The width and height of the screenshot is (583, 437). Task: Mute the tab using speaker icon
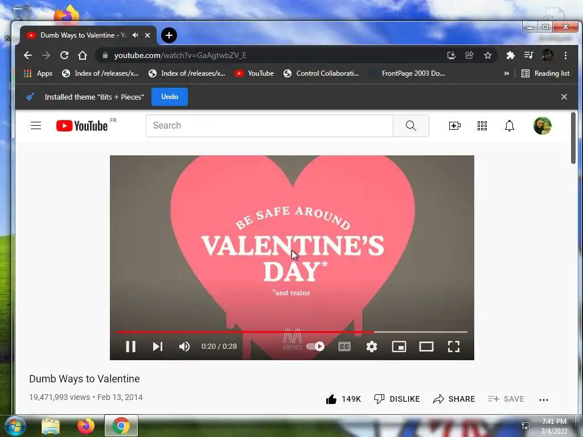136,35
